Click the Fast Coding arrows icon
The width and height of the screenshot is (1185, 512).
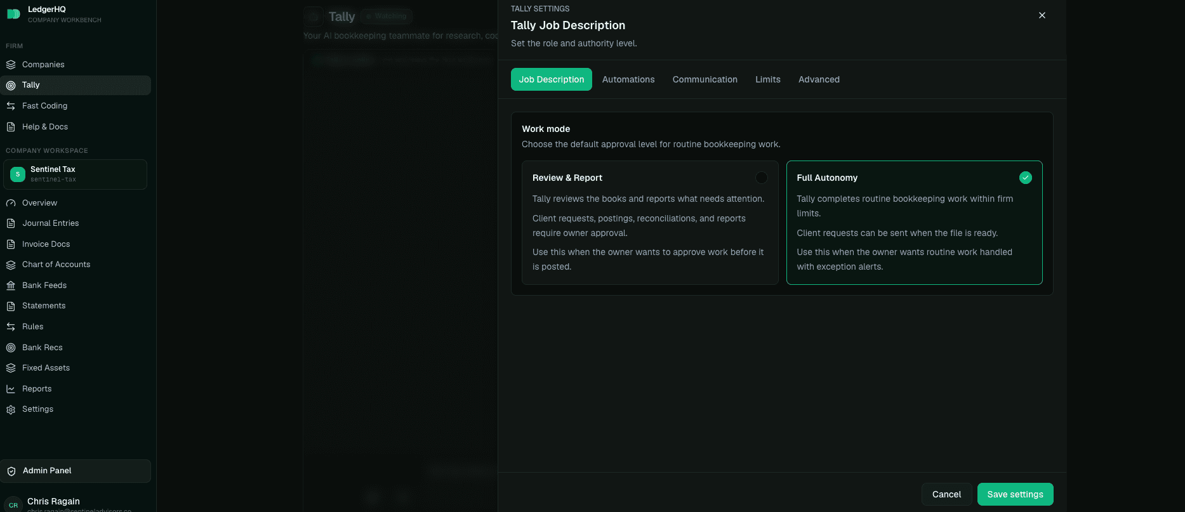click(x=11, y=106)
